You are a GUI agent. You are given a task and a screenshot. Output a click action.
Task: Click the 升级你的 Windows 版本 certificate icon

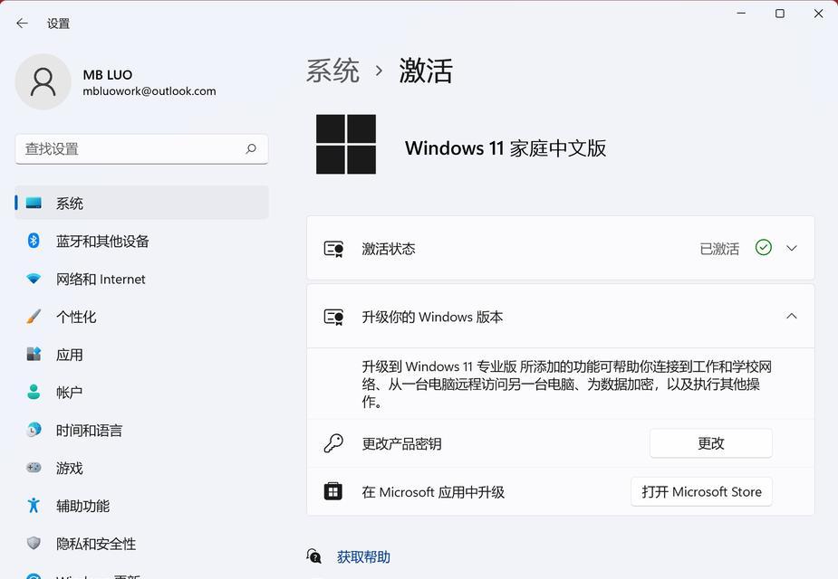[334, 317]
